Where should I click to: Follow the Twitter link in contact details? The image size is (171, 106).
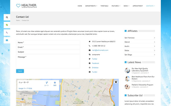[x=94, y=59]
